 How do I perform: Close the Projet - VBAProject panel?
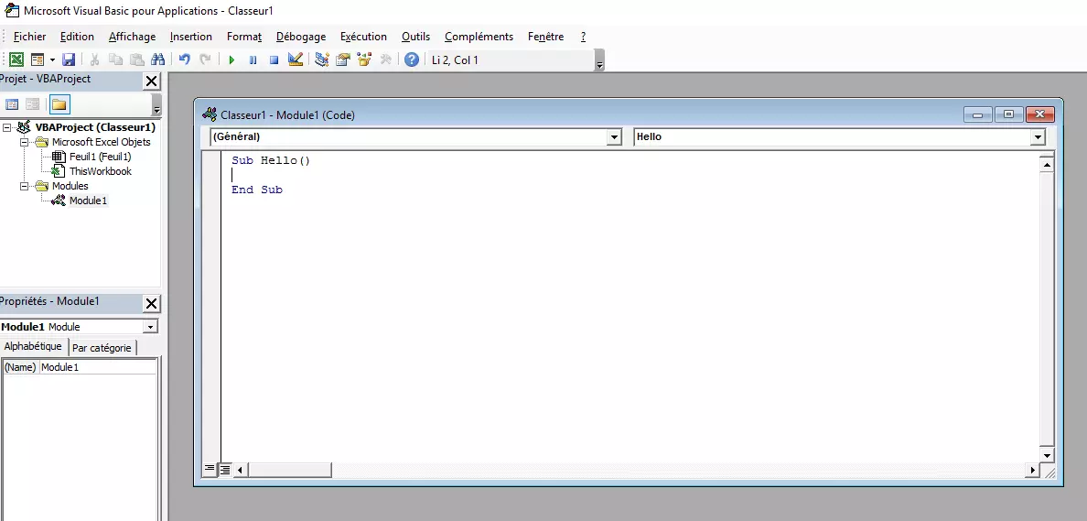click(x=151, y=81)
